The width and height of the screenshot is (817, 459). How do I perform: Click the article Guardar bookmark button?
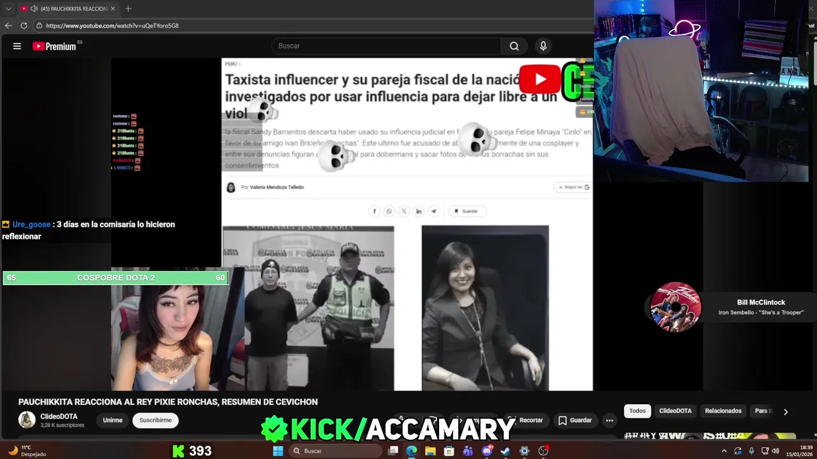click(x=467, y=211)
